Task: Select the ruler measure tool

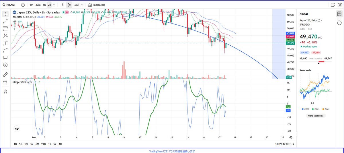Action: pos(5,75)
